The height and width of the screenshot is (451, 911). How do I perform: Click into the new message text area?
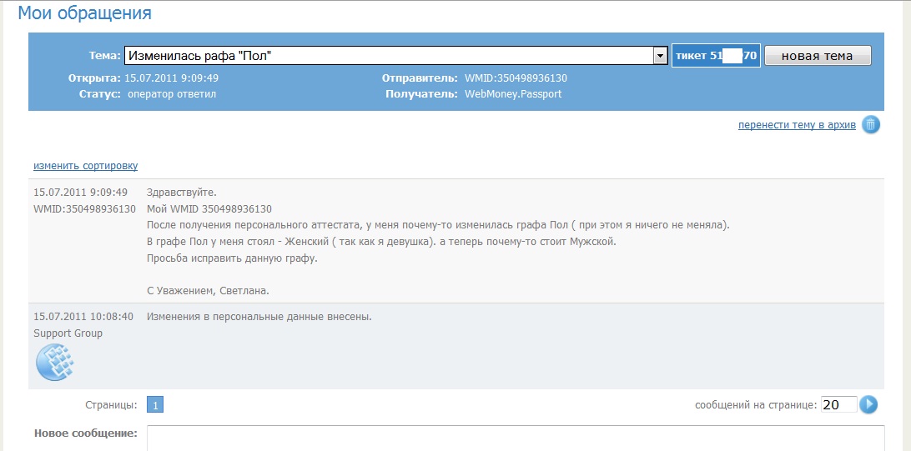tap(516, 438)
